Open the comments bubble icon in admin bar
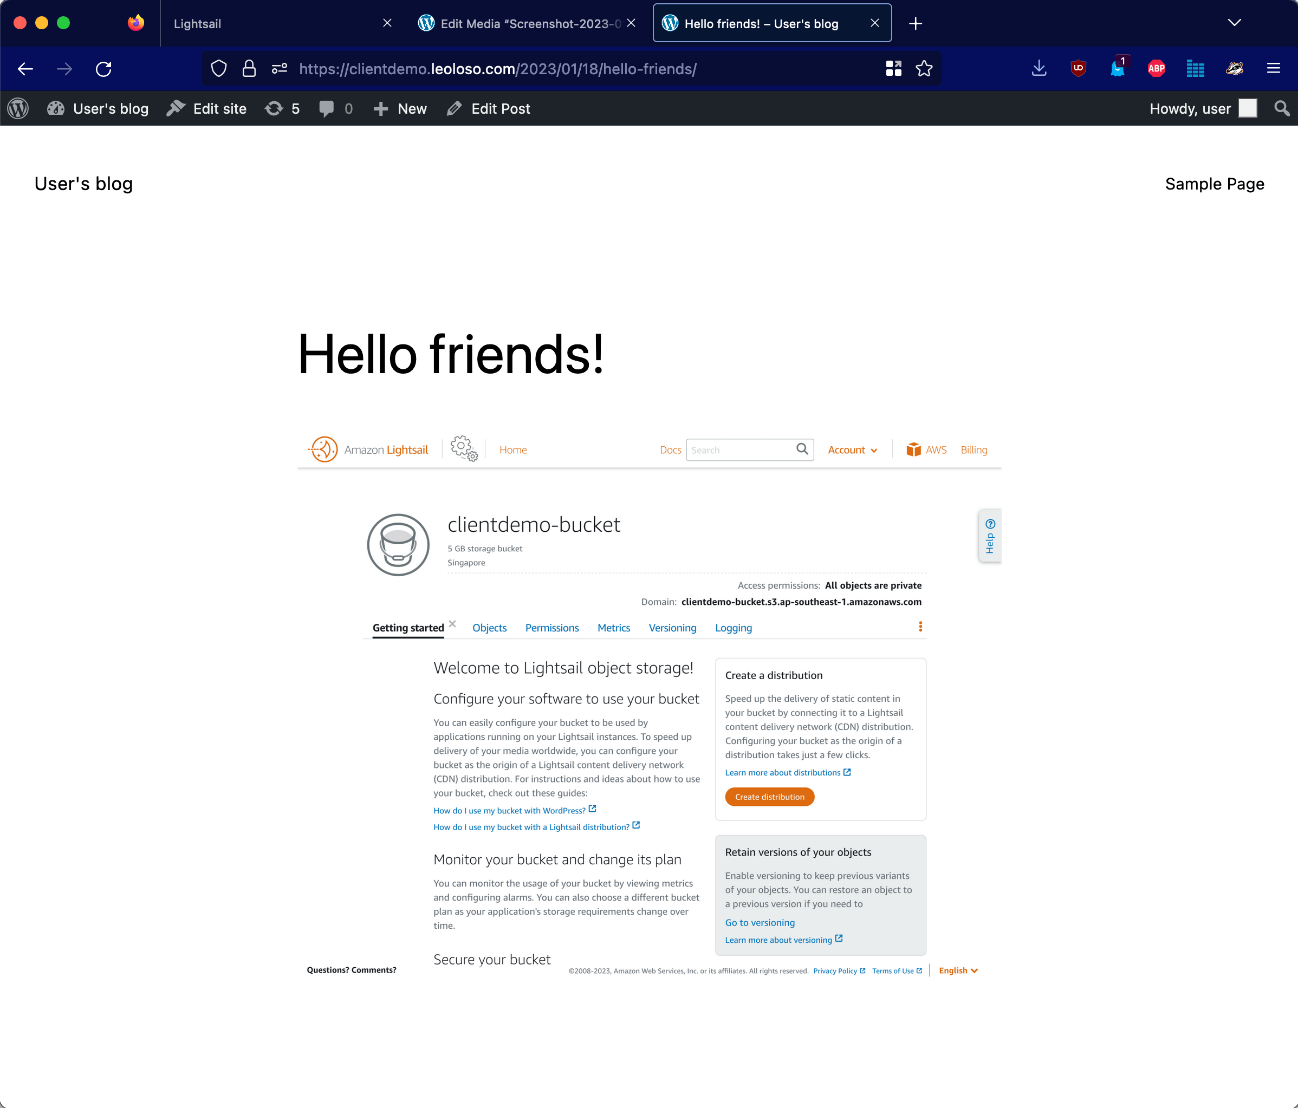The image size is (1298, 1108). [327, 108]
